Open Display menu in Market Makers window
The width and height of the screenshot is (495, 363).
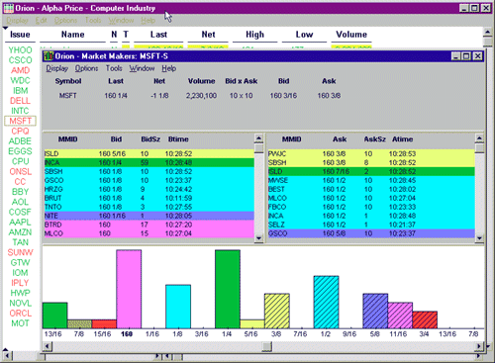(56, 68)
